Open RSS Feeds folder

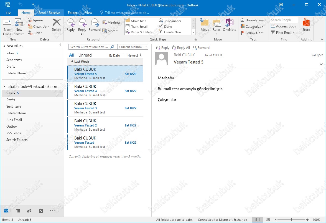14,133
